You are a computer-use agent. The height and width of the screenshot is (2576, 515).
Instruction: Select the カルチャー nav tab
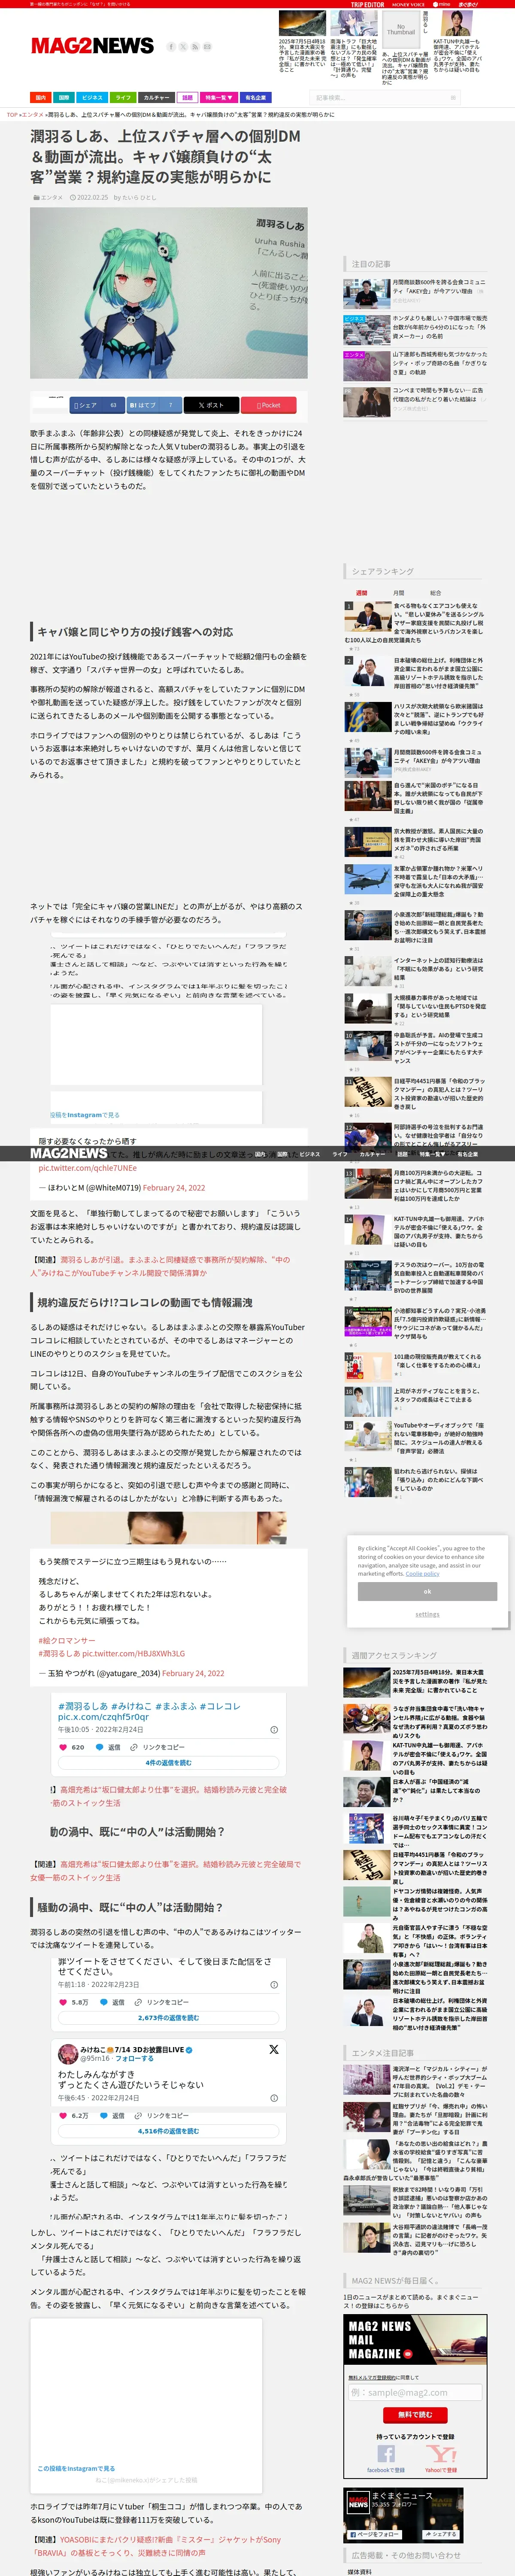pos(156,98)
